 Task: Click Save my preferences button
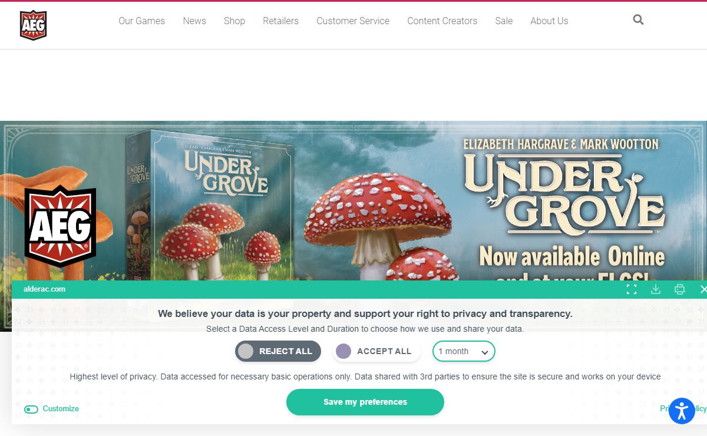365,402
